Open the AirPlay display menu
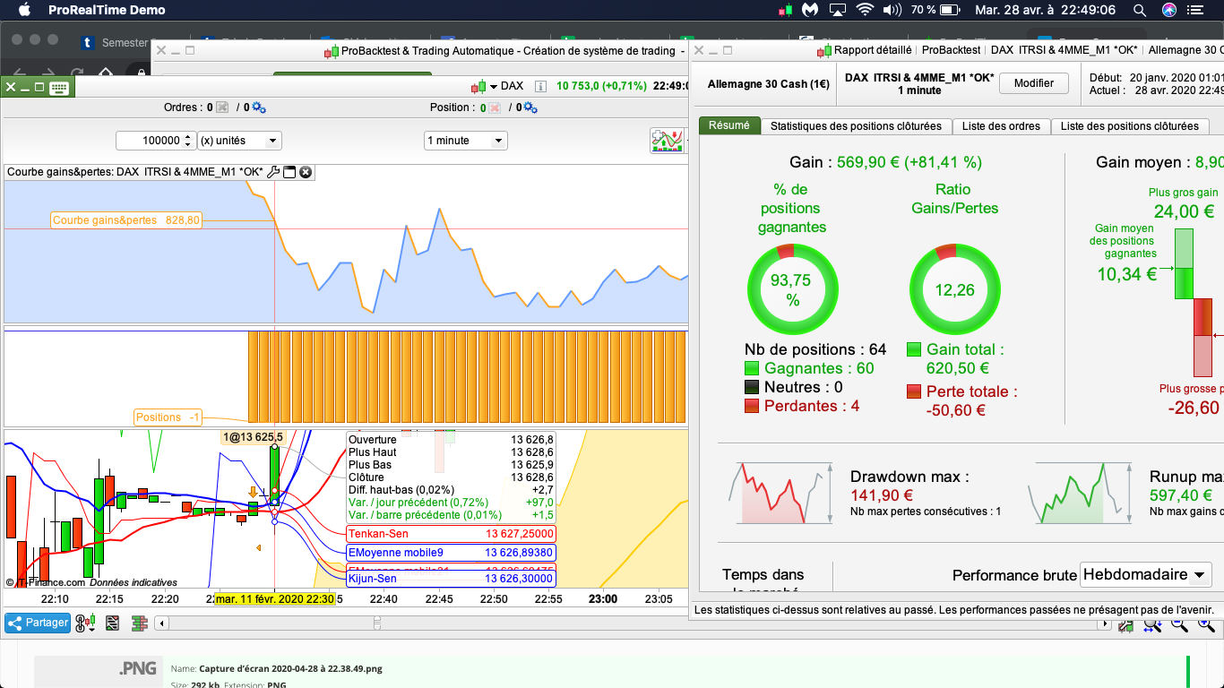The image size is (1224, 688). pos(837,10)
